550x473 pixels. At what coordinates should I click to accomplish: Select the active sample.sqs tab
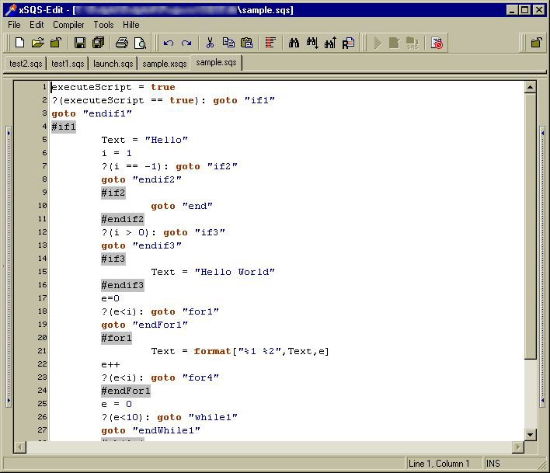pyautogui.click(x=216, y=63)
